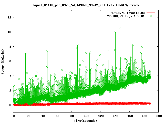This screenshot has width=164, height=123.
Task: Click the 120 tick label on x-axis
Action: click(100, 116)
